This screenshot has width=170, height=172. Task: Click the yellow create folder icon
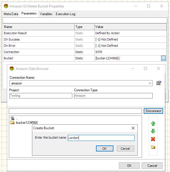point(153,147)
